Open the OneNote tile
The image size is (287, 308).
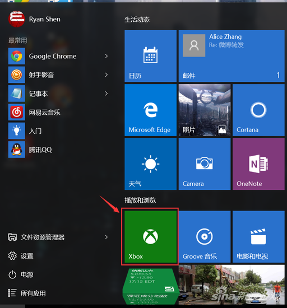click(258, 164)
